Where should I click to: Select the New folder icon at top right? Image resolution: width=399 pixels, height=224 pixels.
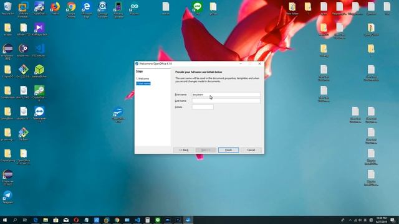[292, 8]
